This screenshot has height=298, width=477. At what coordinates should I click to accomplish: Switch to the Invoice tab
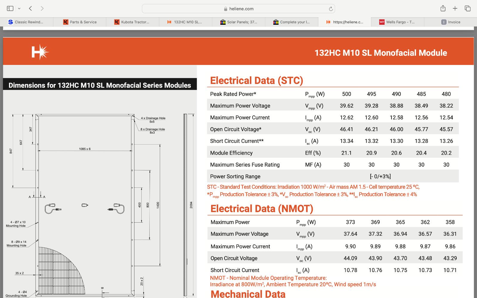(x=450, y=22)
